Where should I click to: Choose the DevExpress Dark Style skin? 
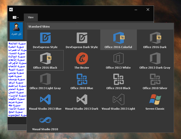point(82,38)
